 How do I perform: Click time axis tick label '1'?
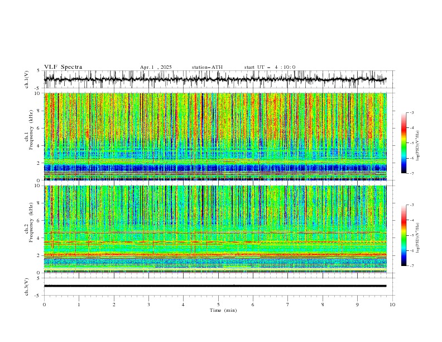79,305
